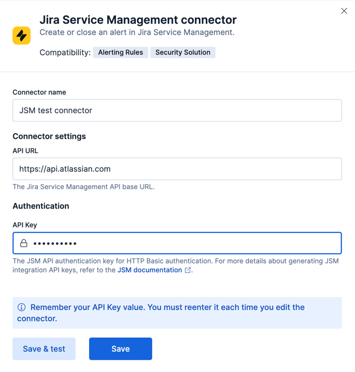Click the blue Save button

click(121, 349)
